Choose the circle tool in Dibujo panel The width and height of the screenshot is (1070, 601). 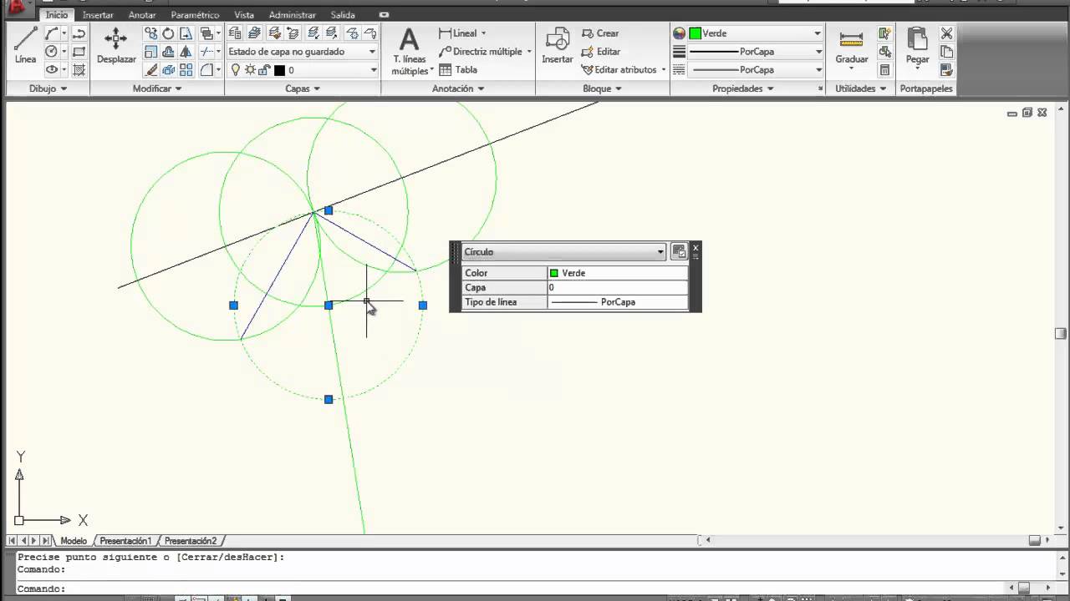click(52, 52)
